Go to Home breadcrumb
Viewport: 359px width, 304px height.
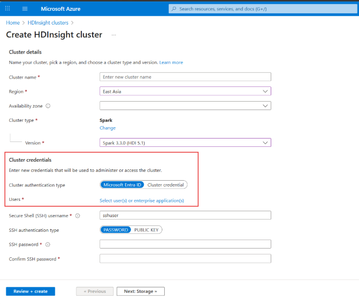13,23
